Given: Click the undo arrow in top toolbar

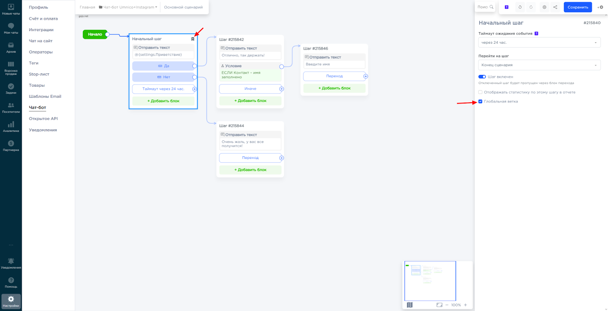Looking at the screenshot, I should [520, 7].
